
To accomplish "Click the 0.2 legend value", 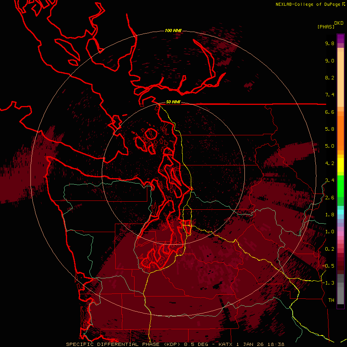I will point(330,249).
